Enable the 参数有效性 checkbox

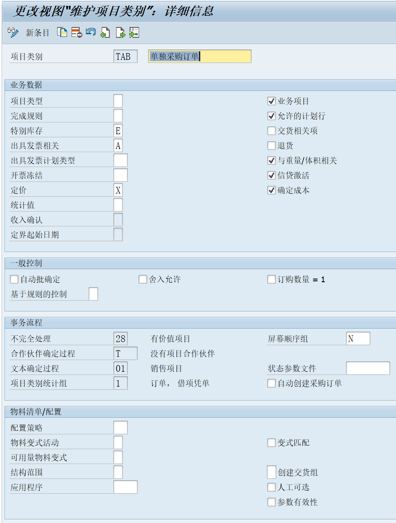pos(271,502)
